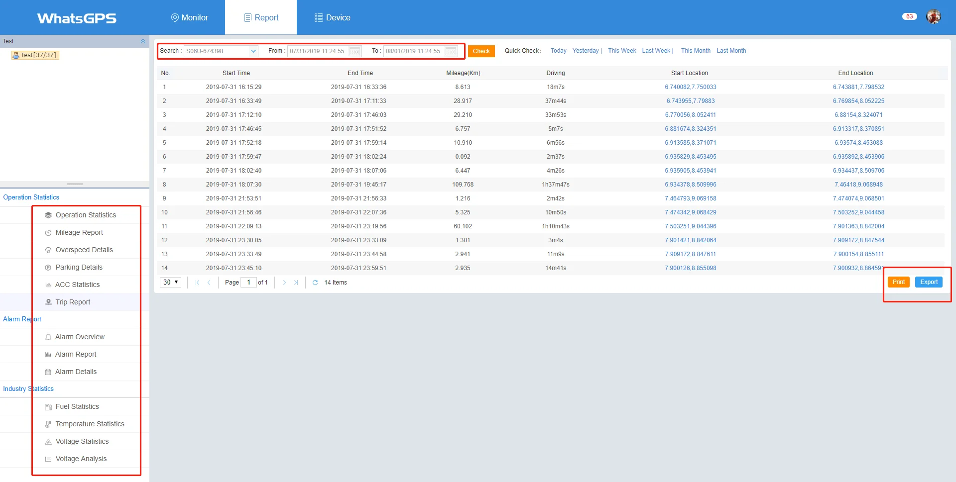Screen dimensions: 956x482
Task: Click the orange Check button
Action: point(481,51)
